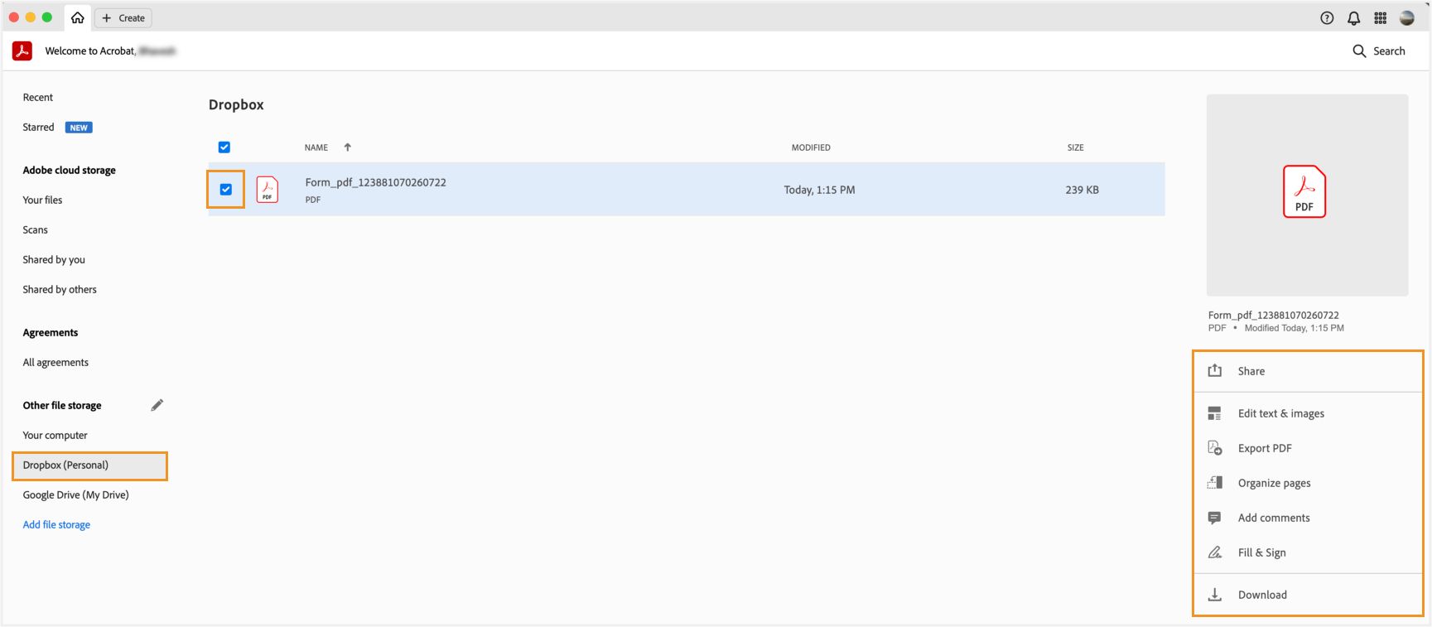This screenshot has height=627, width=1432.
Task: Click the Welcome to Acrobat text
Action: [x=90, y=51]
